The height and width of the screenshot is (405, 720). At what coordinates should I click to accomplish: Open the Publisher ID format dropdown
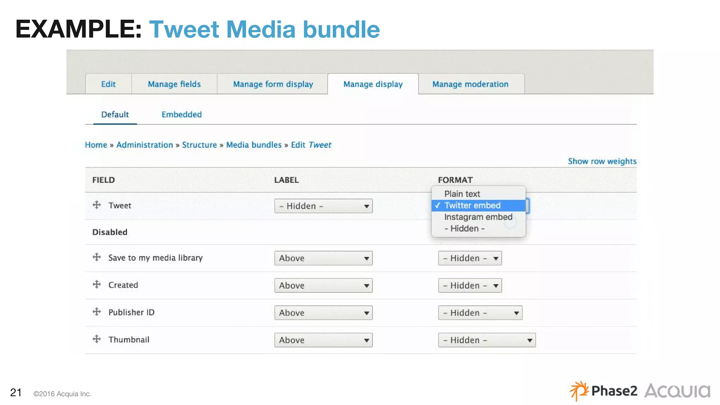480,313
